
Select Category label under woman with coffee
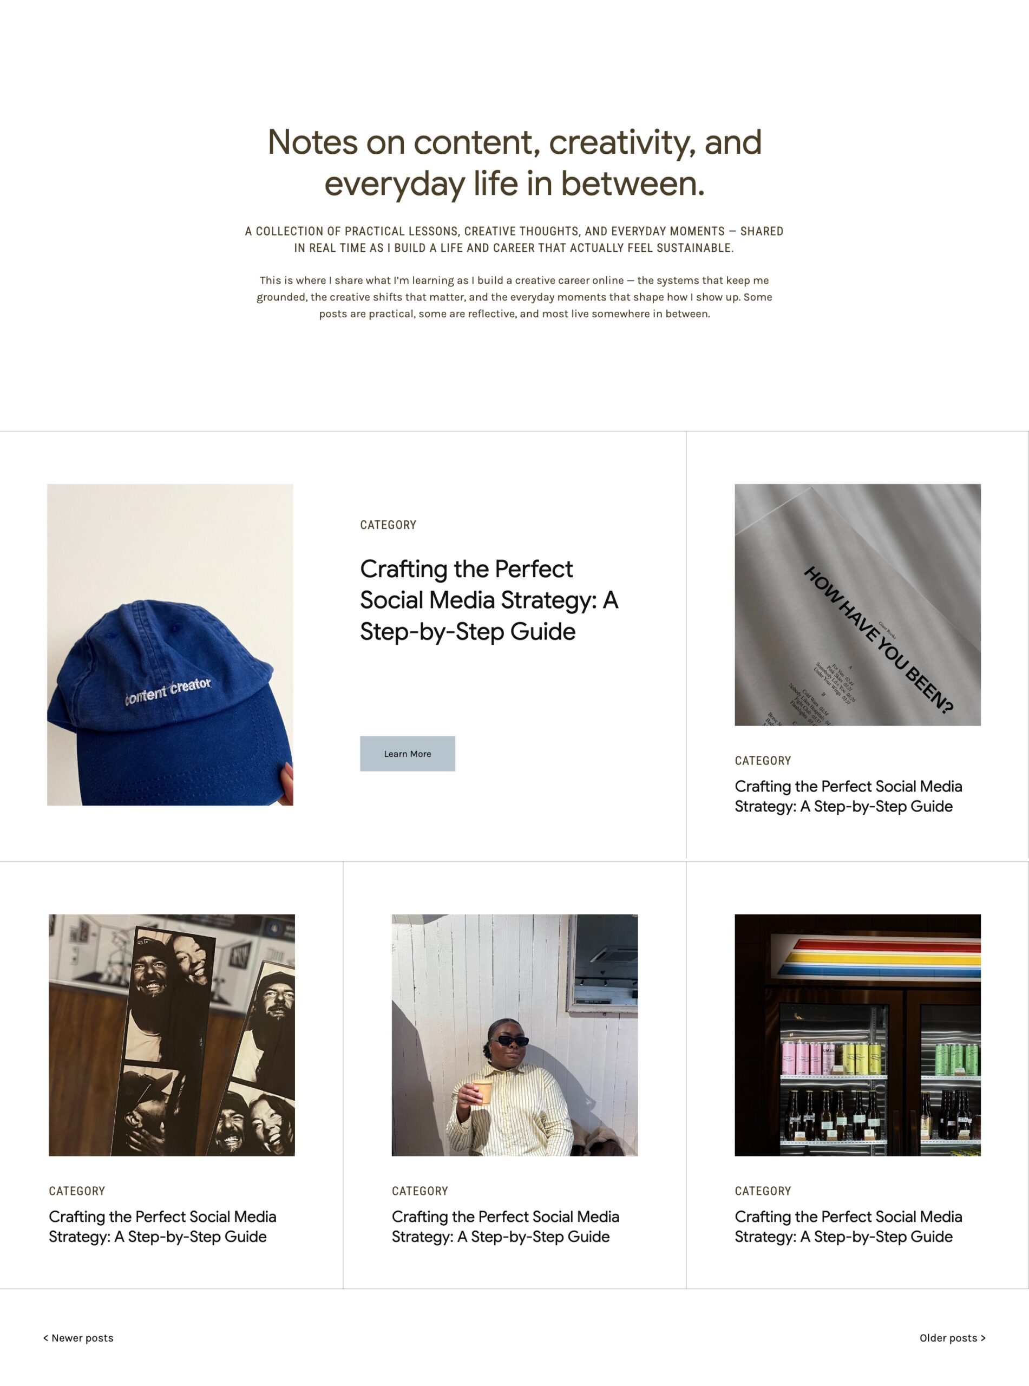tap(420, 1191)
